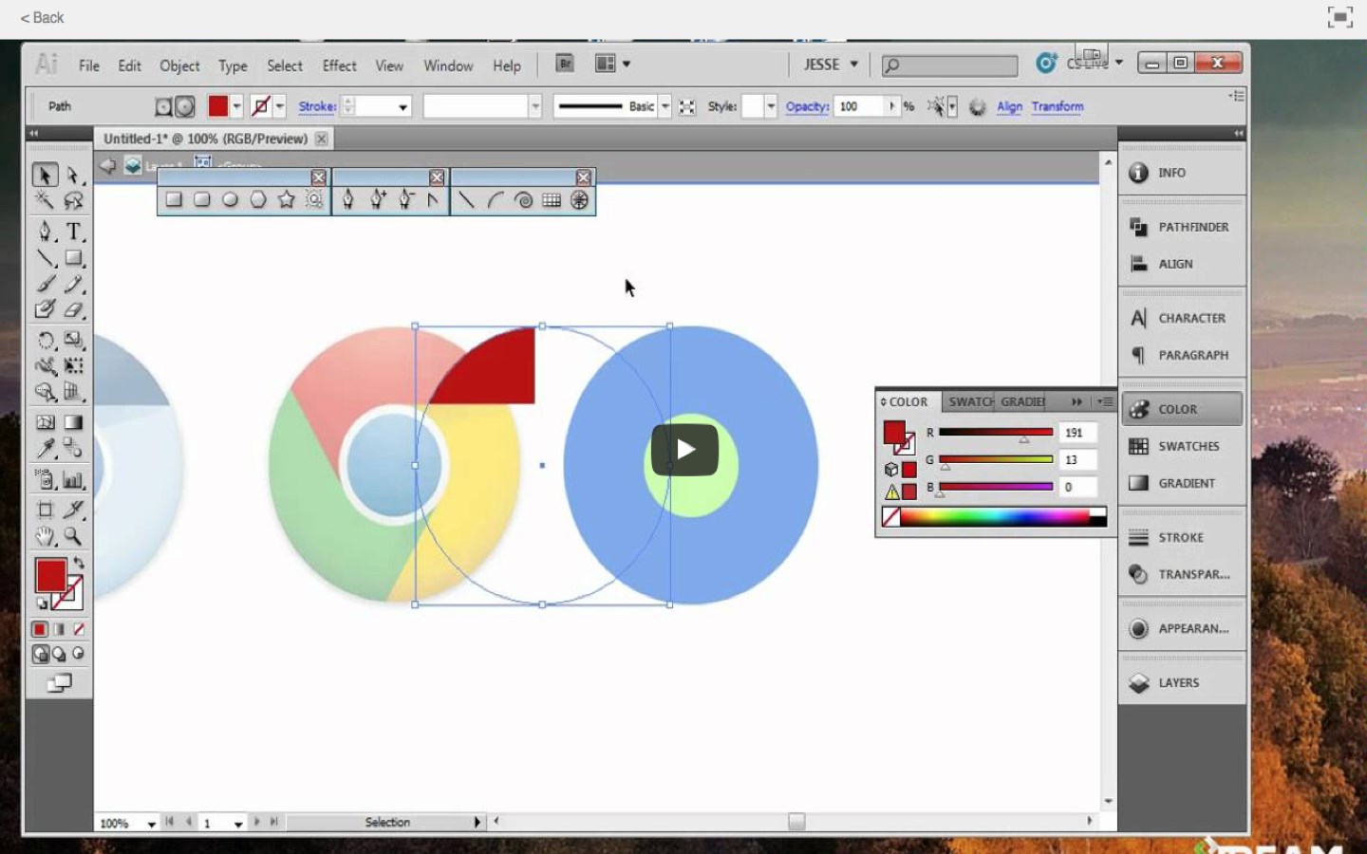Open the LAYERS panel from the dock

(x=1182, y=682)
